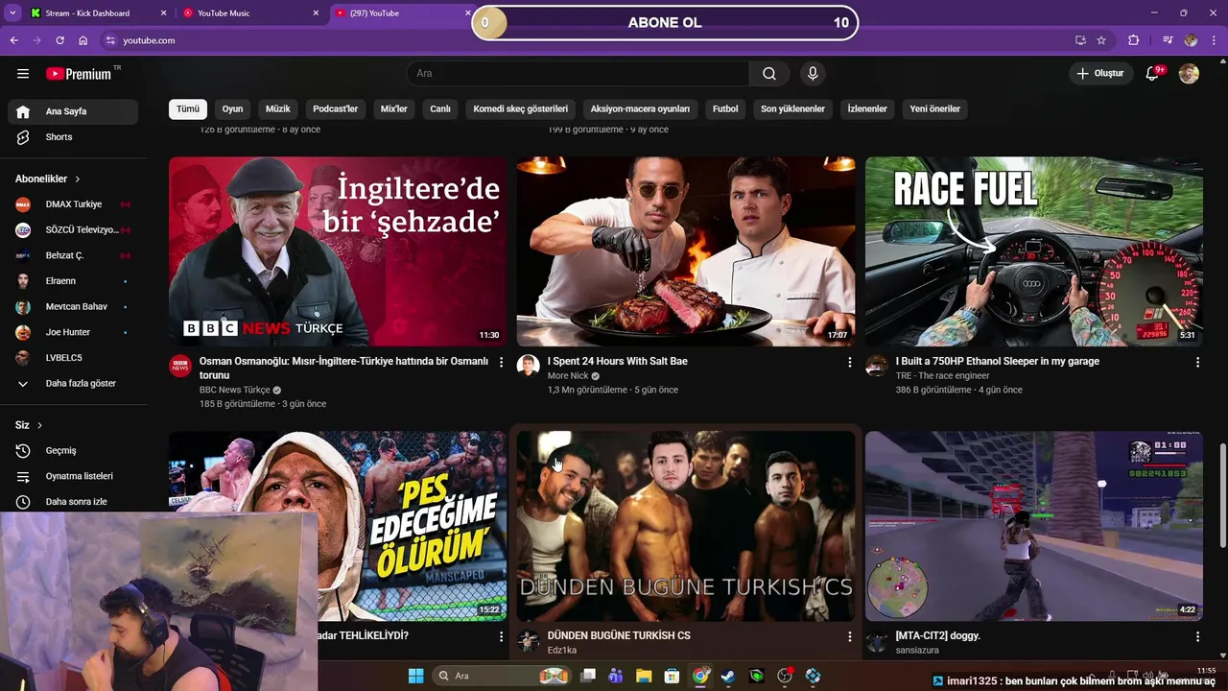Open Chrome media controls icon

click(1168, 40)
